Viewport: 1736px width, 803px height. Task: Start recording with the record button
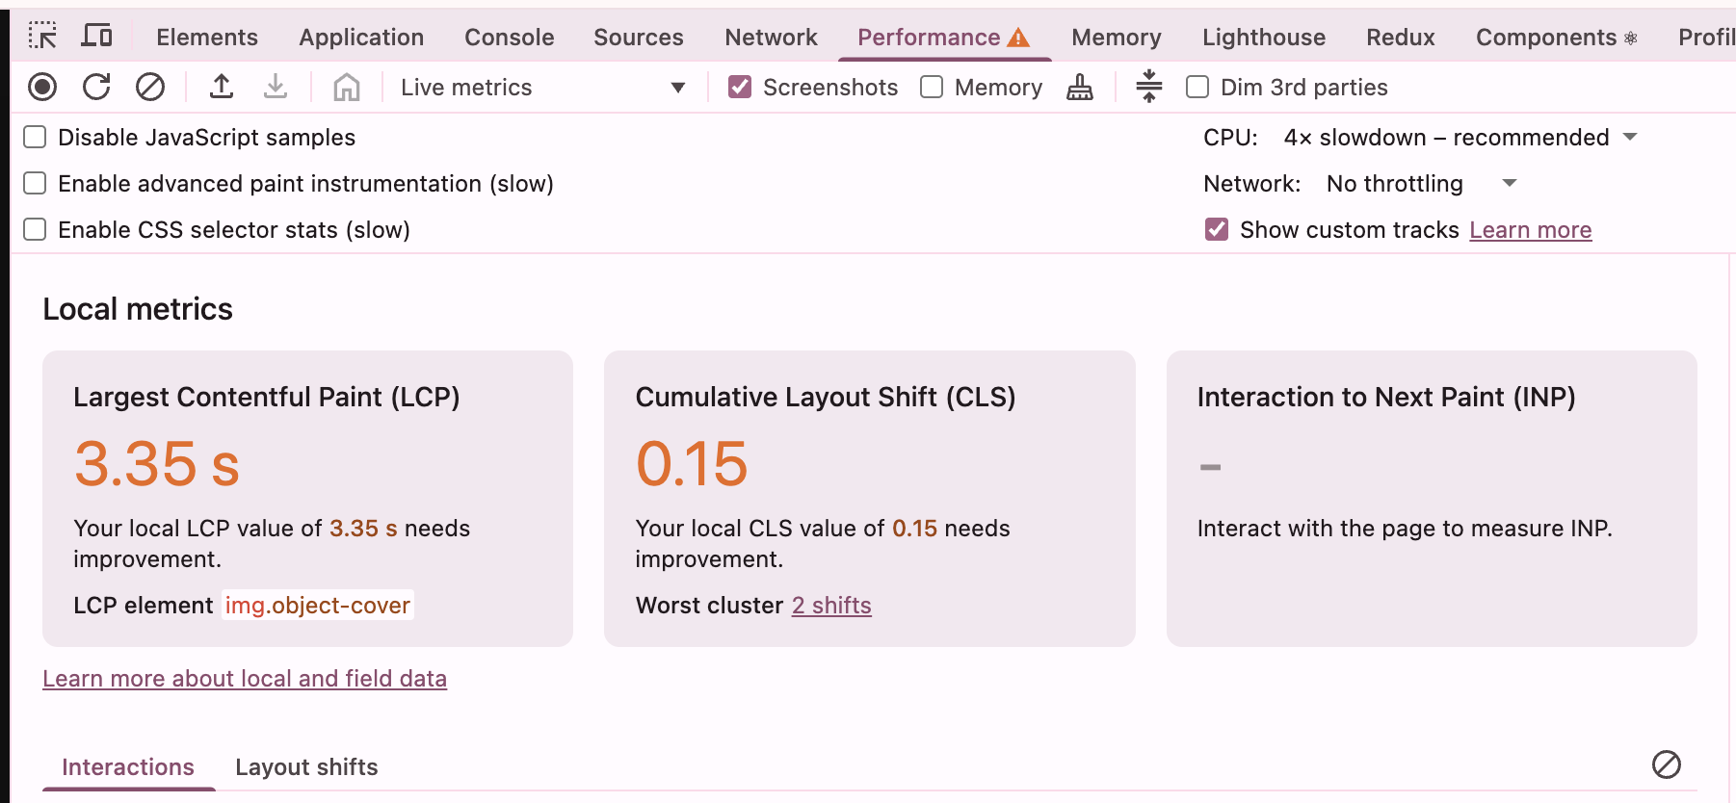click(42, 88)
